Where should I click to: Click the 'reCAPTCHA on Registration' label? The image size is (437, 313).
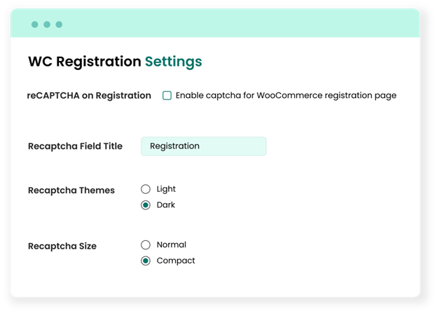click(x=89, y=95)
